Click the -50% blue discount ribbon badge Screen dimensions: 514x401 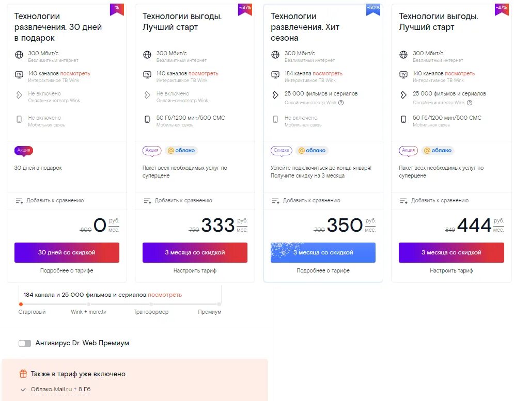pos(373,10)
